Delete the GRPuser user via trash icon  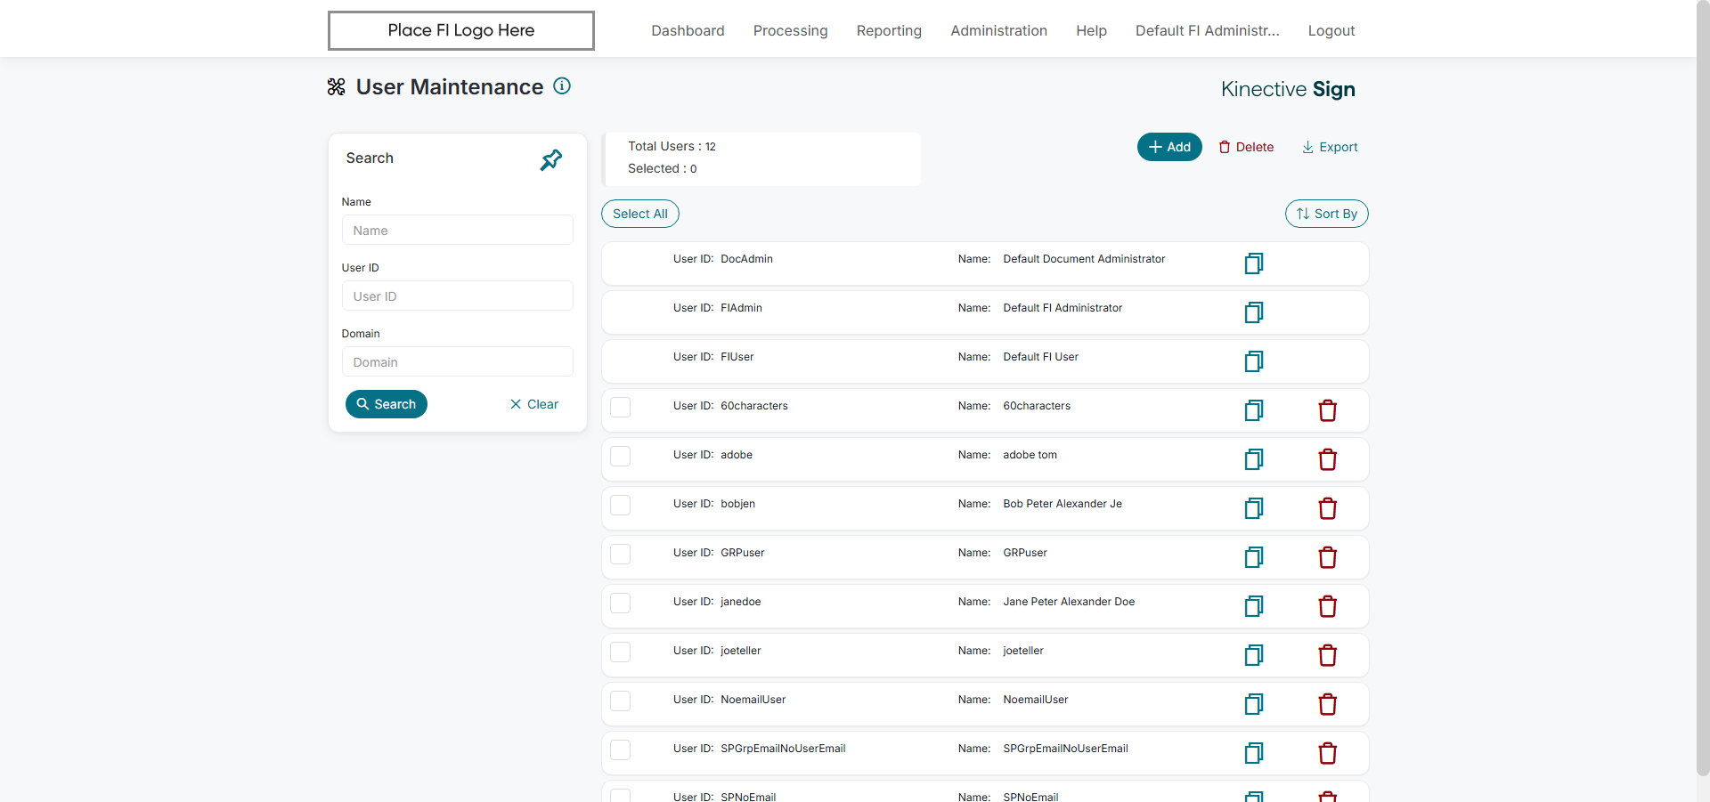pyautogui.click(x=1328, y=557)
